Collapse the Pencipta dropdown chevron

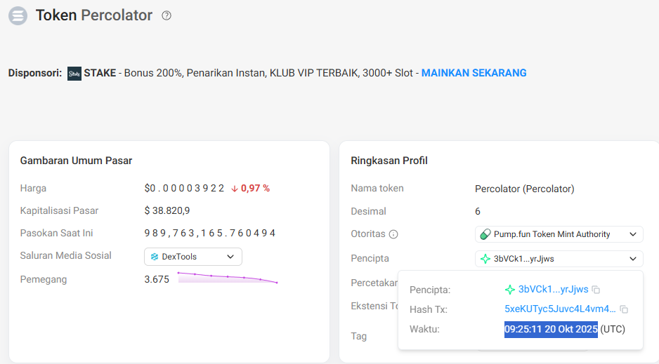click(x=632, y=259)
